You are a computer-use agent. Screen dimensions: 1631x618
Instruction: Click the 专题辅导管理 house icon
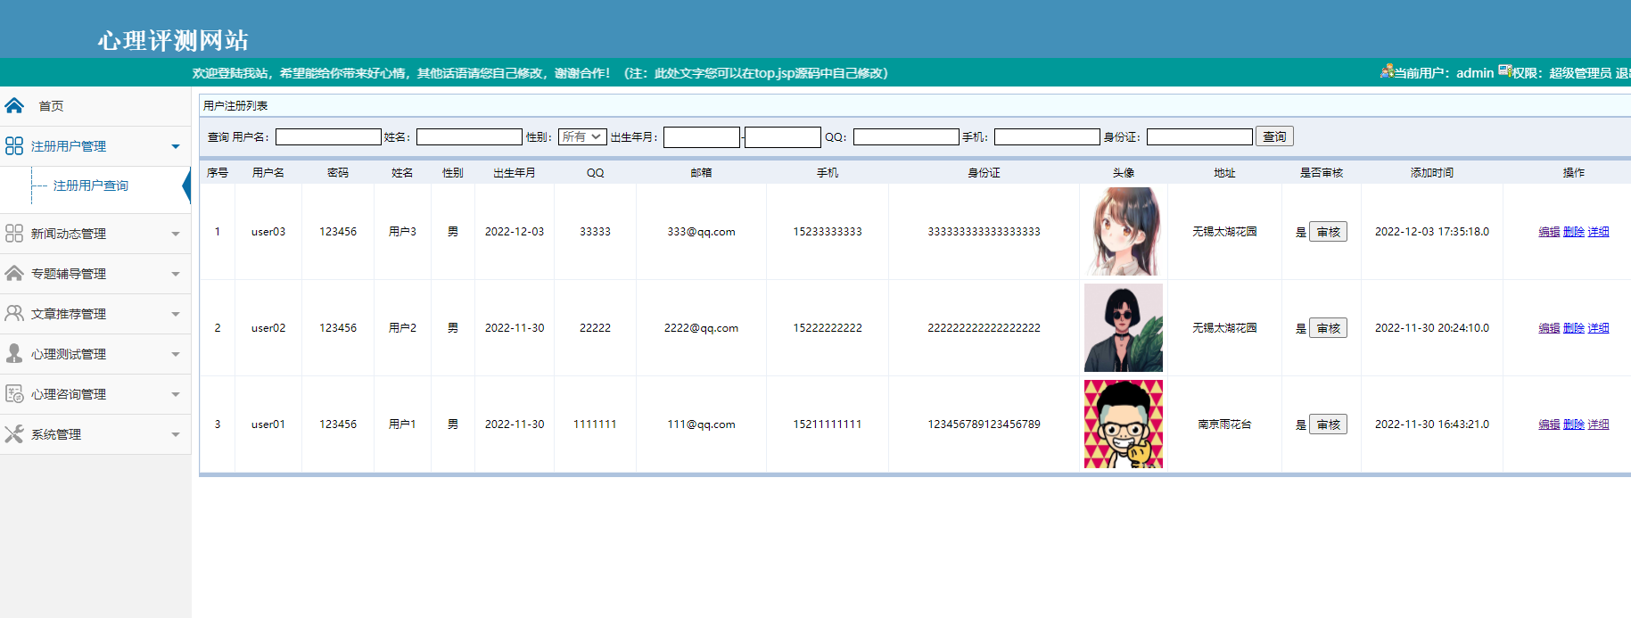click(14, 274)
